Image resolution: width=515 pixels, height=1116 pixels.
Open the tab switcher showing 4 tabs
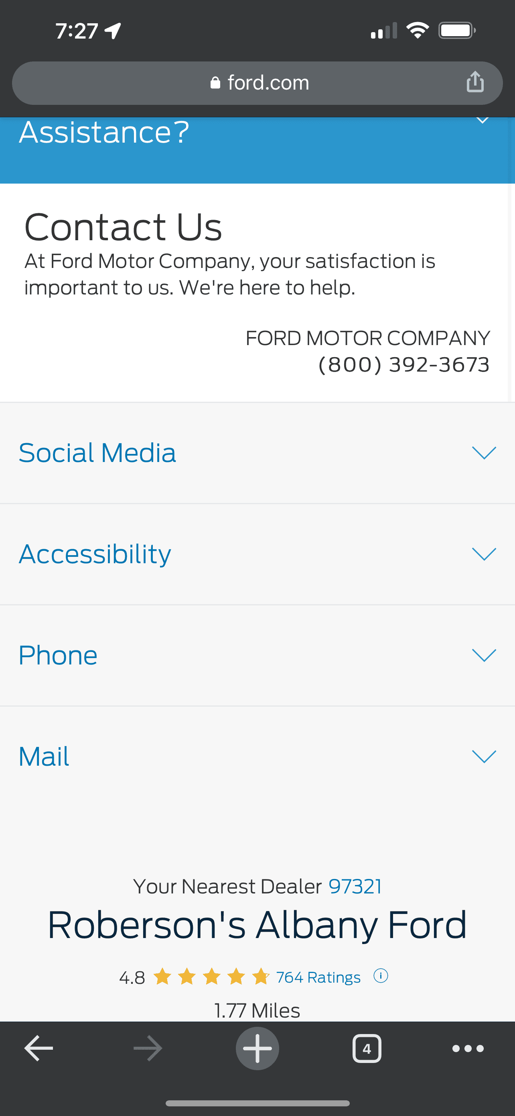[x=367, y=1049]
